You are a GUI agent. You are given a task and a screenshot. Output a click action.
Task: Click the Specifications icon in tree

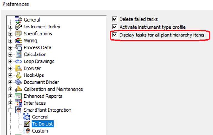pyautogui.click(x=19, y=34)
